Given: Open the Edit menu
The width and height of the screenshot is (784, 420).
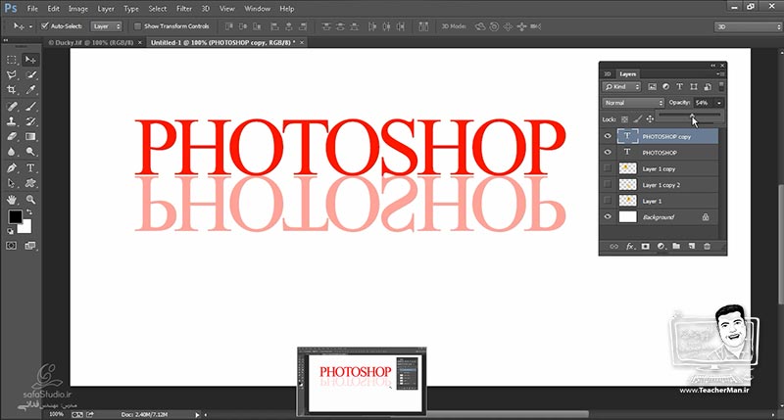Looking at the screenshot, I should tap(53, 9).
